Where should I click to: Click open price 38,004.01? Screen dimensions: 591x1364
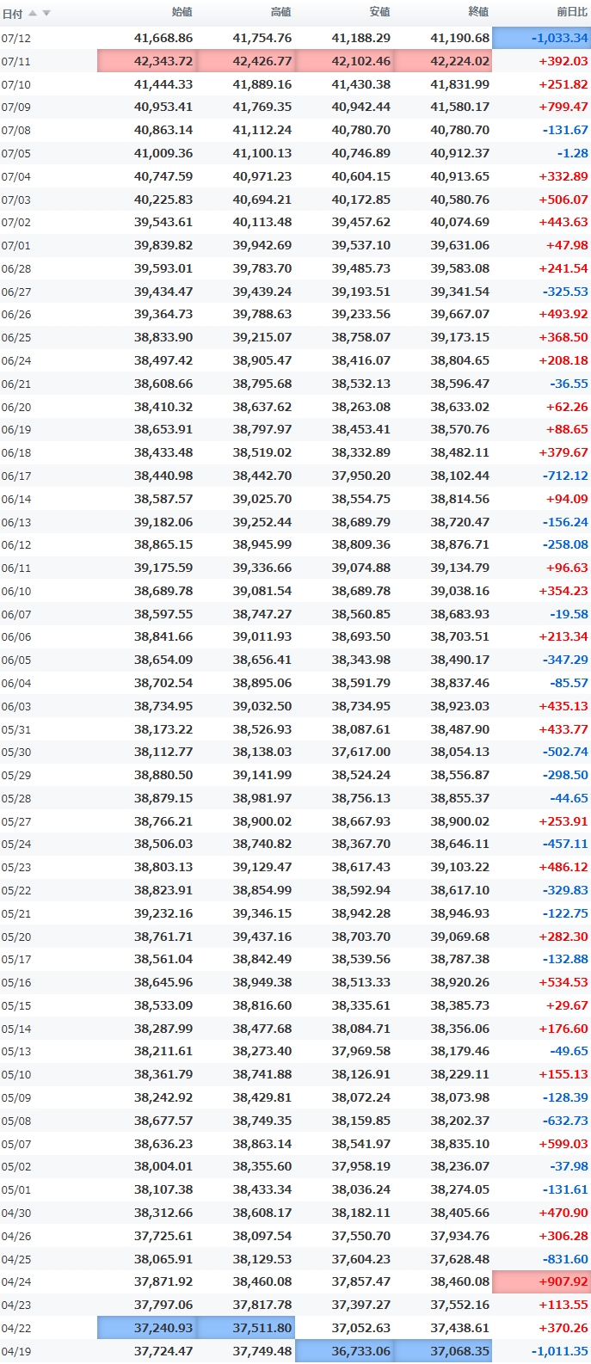click(163, 1166)
